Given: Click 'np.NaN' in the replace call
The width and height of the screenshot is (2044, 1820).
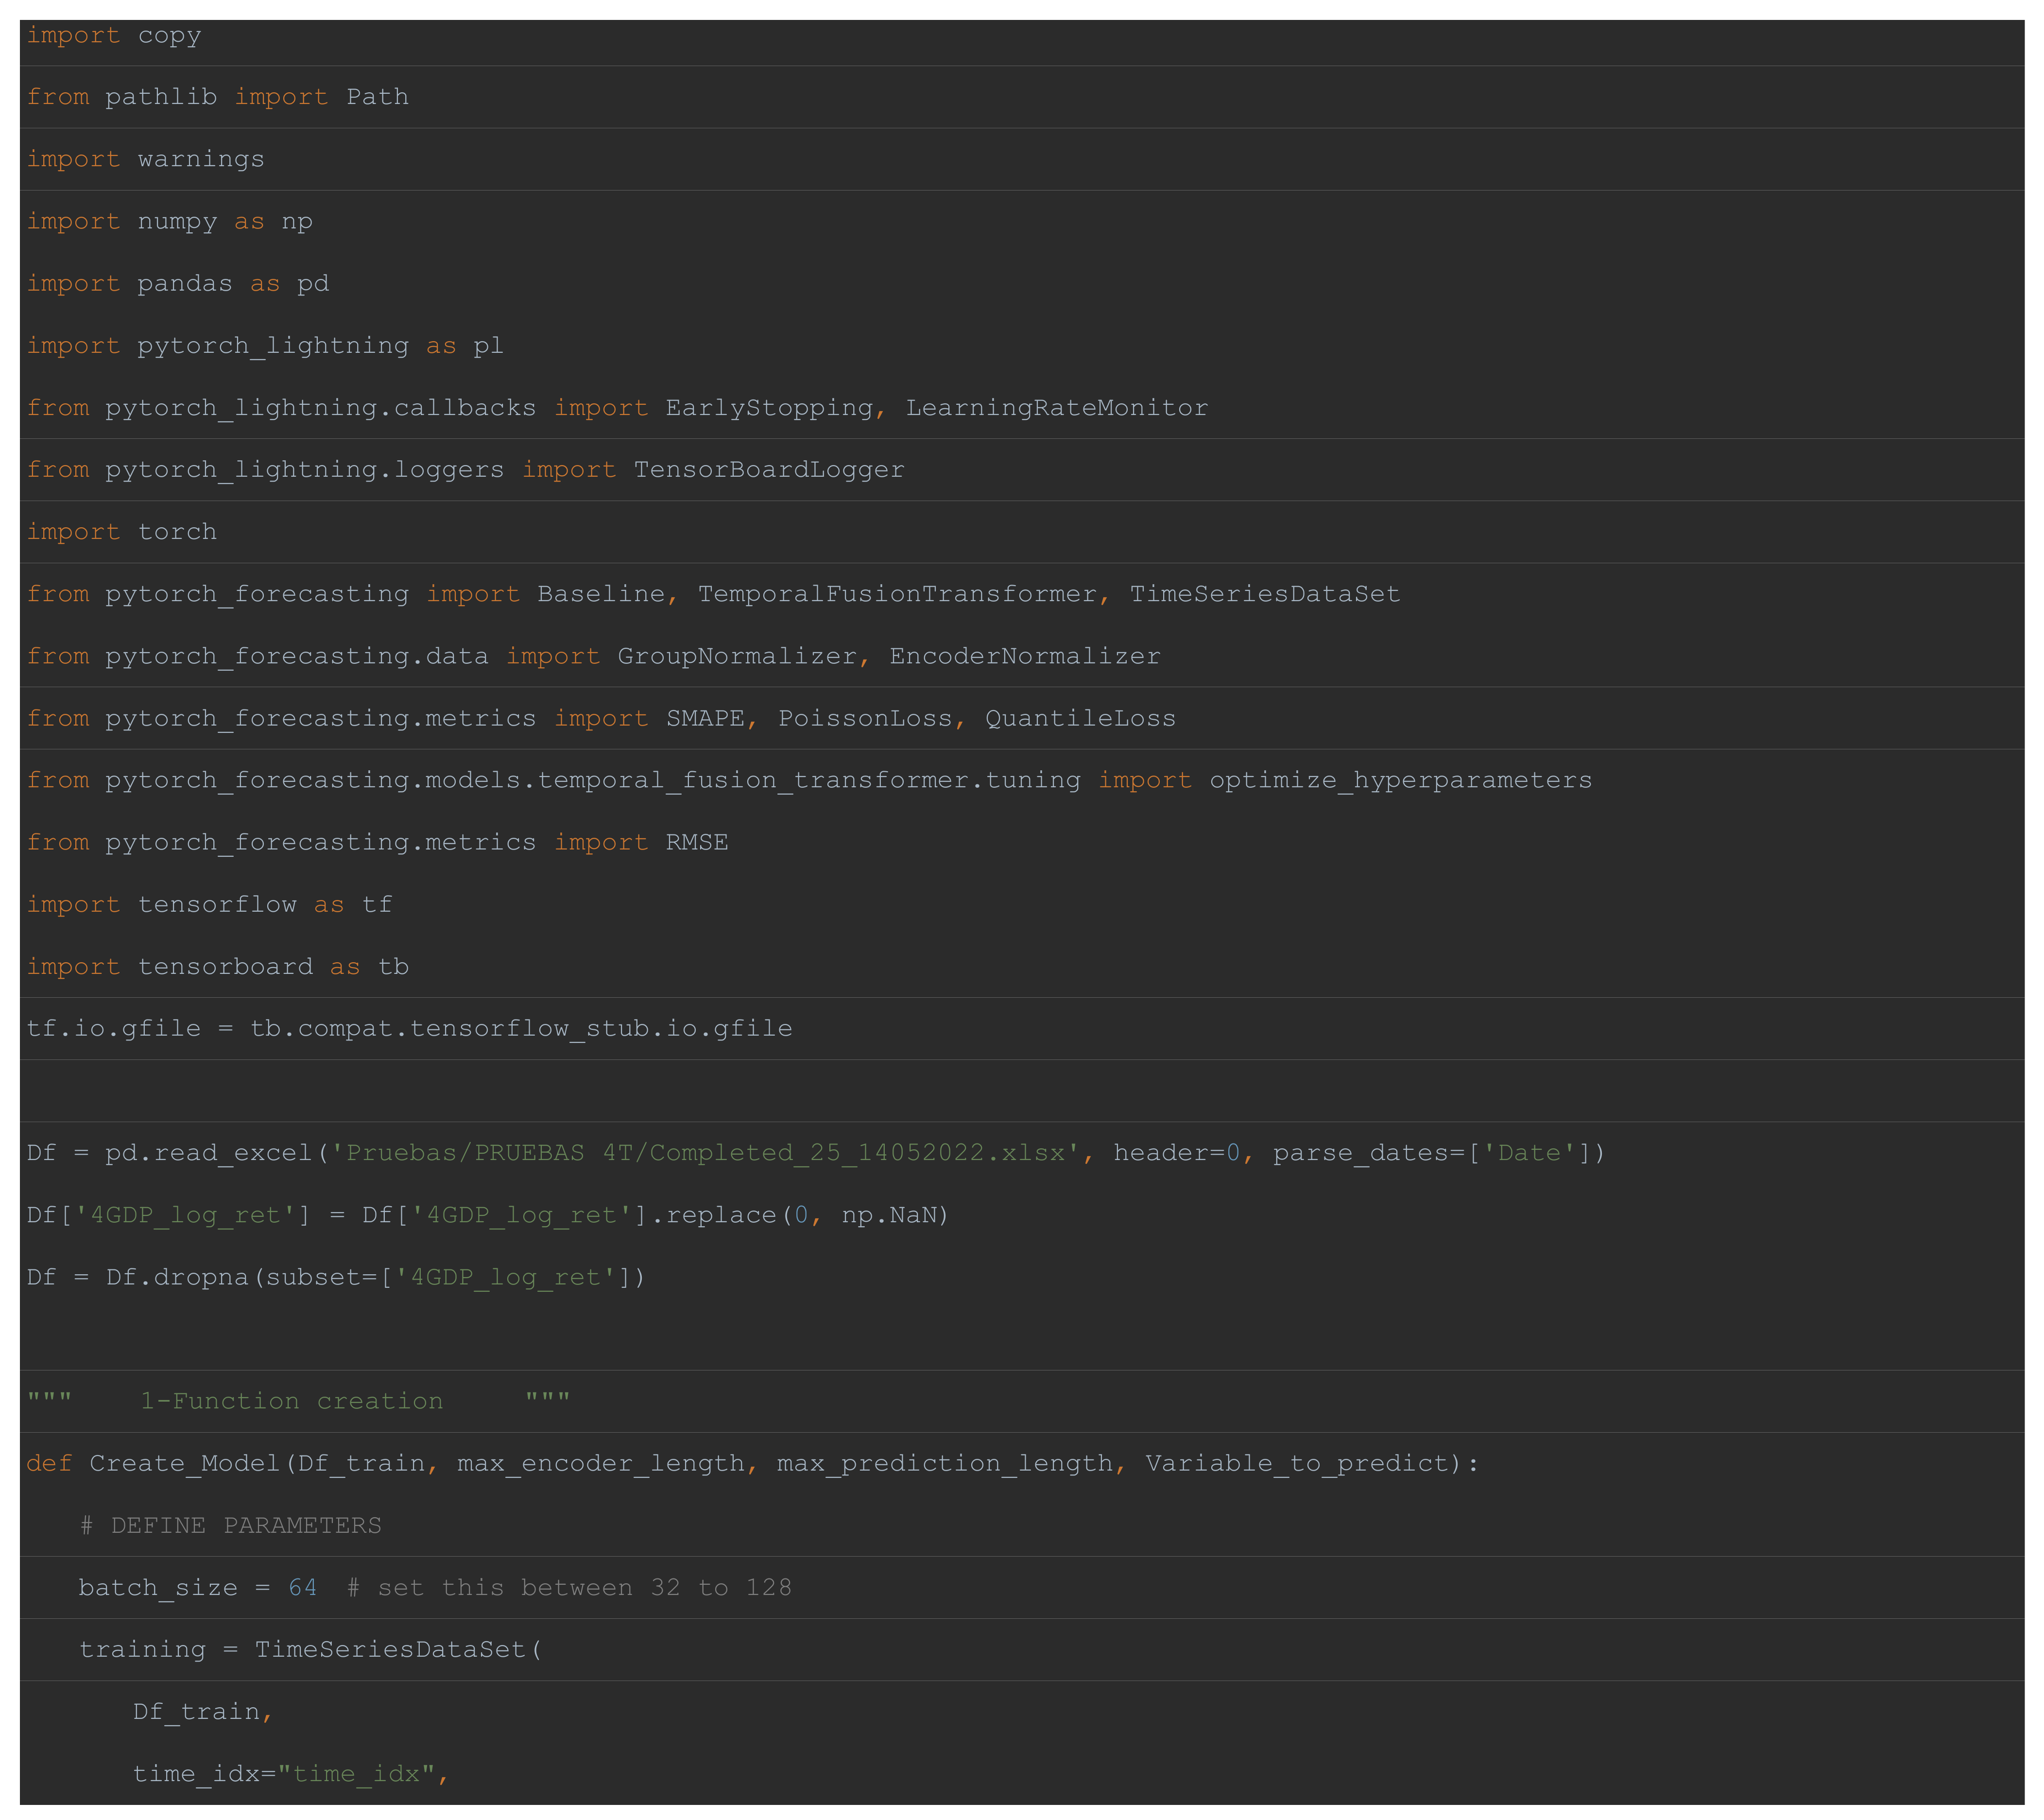Looking at the screenshot, I should [x=889, y=1215].
